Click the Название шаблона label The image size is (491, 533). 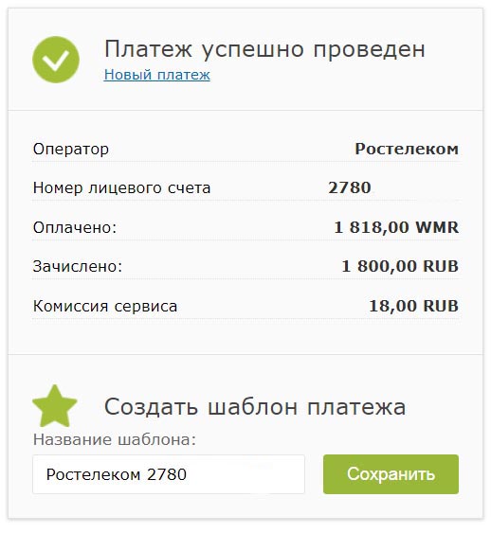pos(115,440)
